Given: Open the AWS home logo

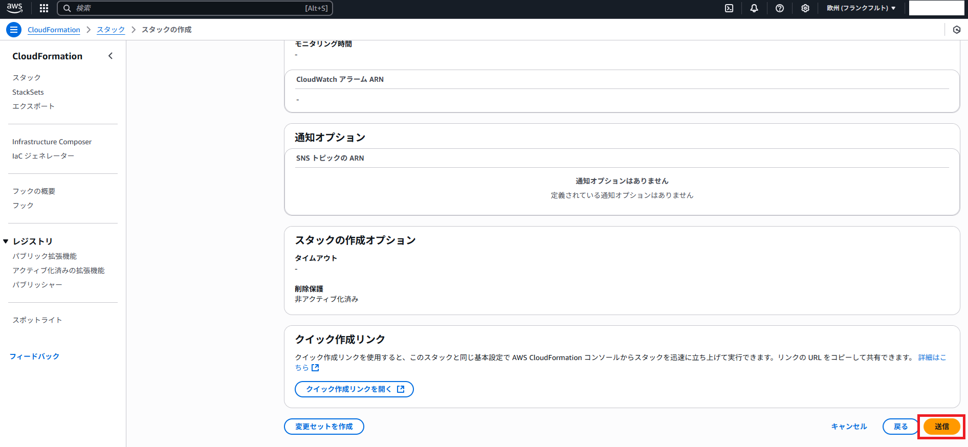Looking at the screenshot, I should 14,8.
